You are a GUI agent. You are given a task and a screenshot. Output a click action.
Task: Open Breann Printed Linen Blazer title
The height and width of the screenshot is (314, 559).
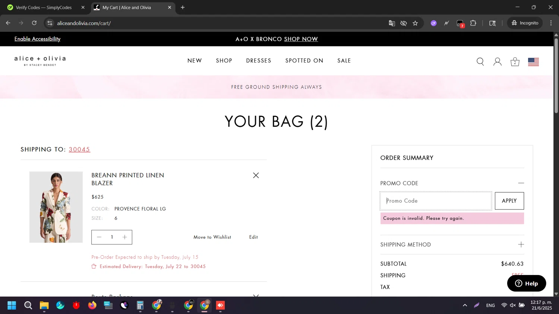point(128,179)
